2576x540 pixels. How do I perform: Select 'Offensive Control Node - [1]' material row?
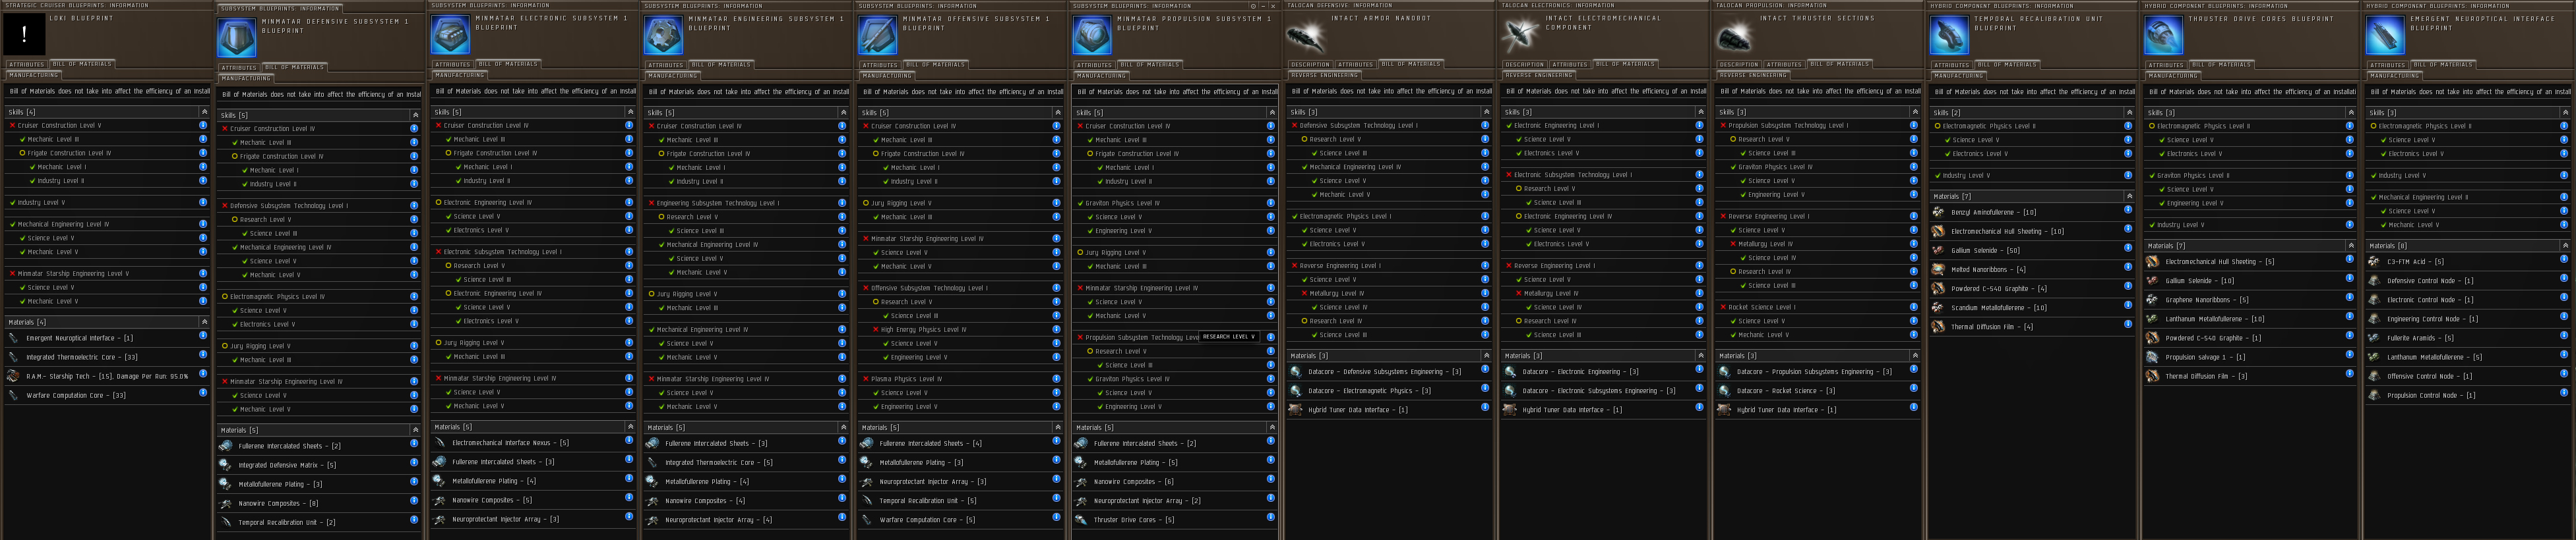point(2468,376)
